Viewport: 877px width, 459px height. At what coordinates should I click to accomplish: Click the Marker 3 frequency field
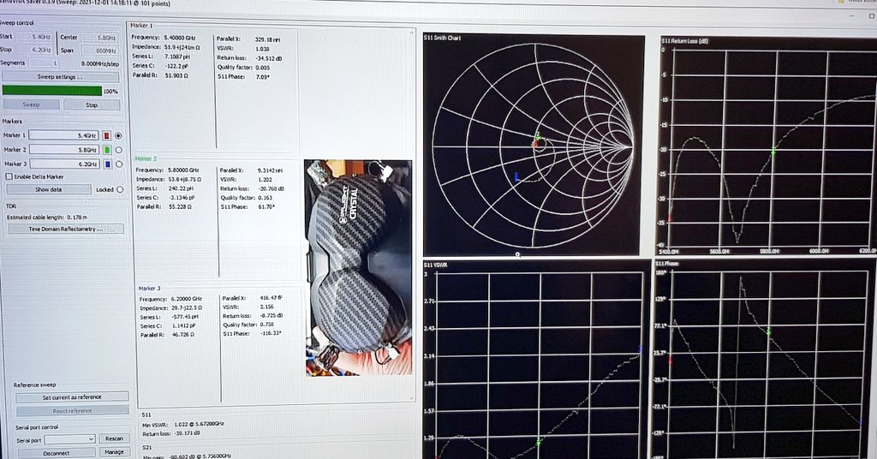65,164
